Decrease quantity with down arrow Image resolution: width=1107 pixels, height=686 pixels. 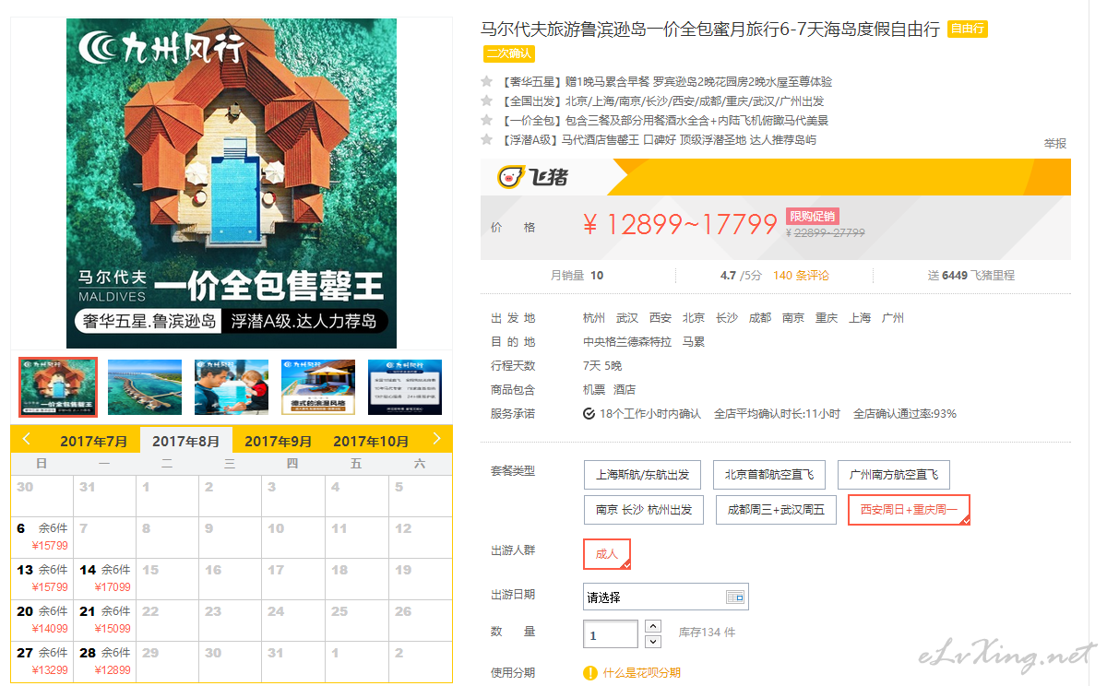click(x=653, y=641)
